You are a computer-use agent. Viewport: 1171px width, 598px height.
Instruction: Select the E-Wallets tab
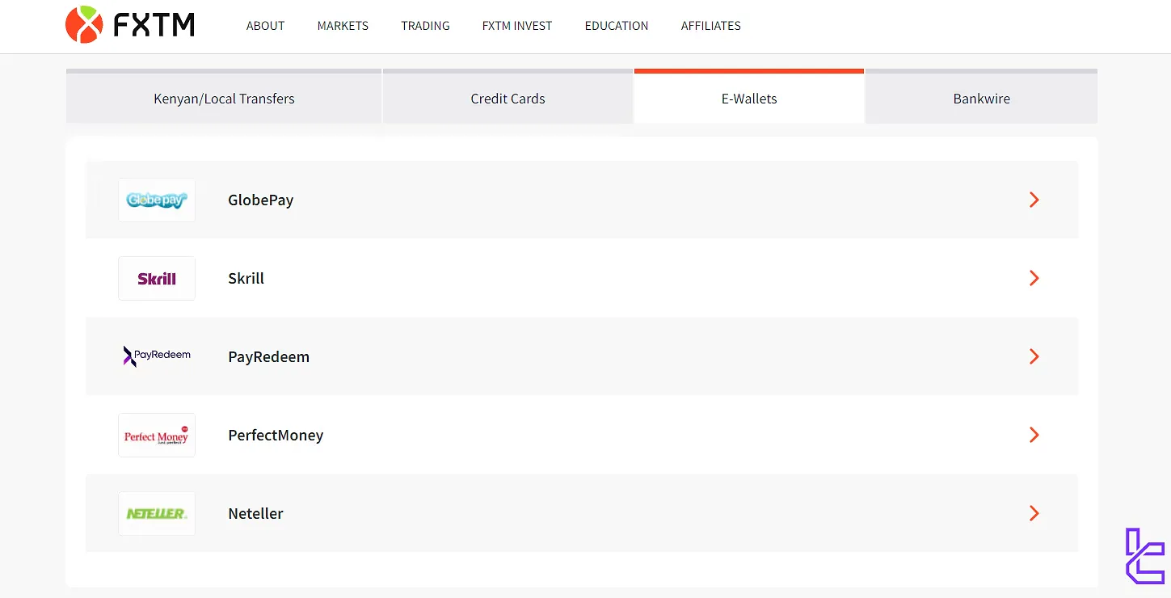(x=749, y=99)
